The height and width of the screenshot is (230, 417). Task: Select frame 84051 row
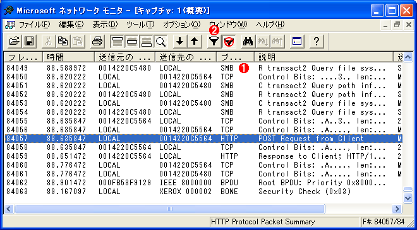click(x=203, y=86)
